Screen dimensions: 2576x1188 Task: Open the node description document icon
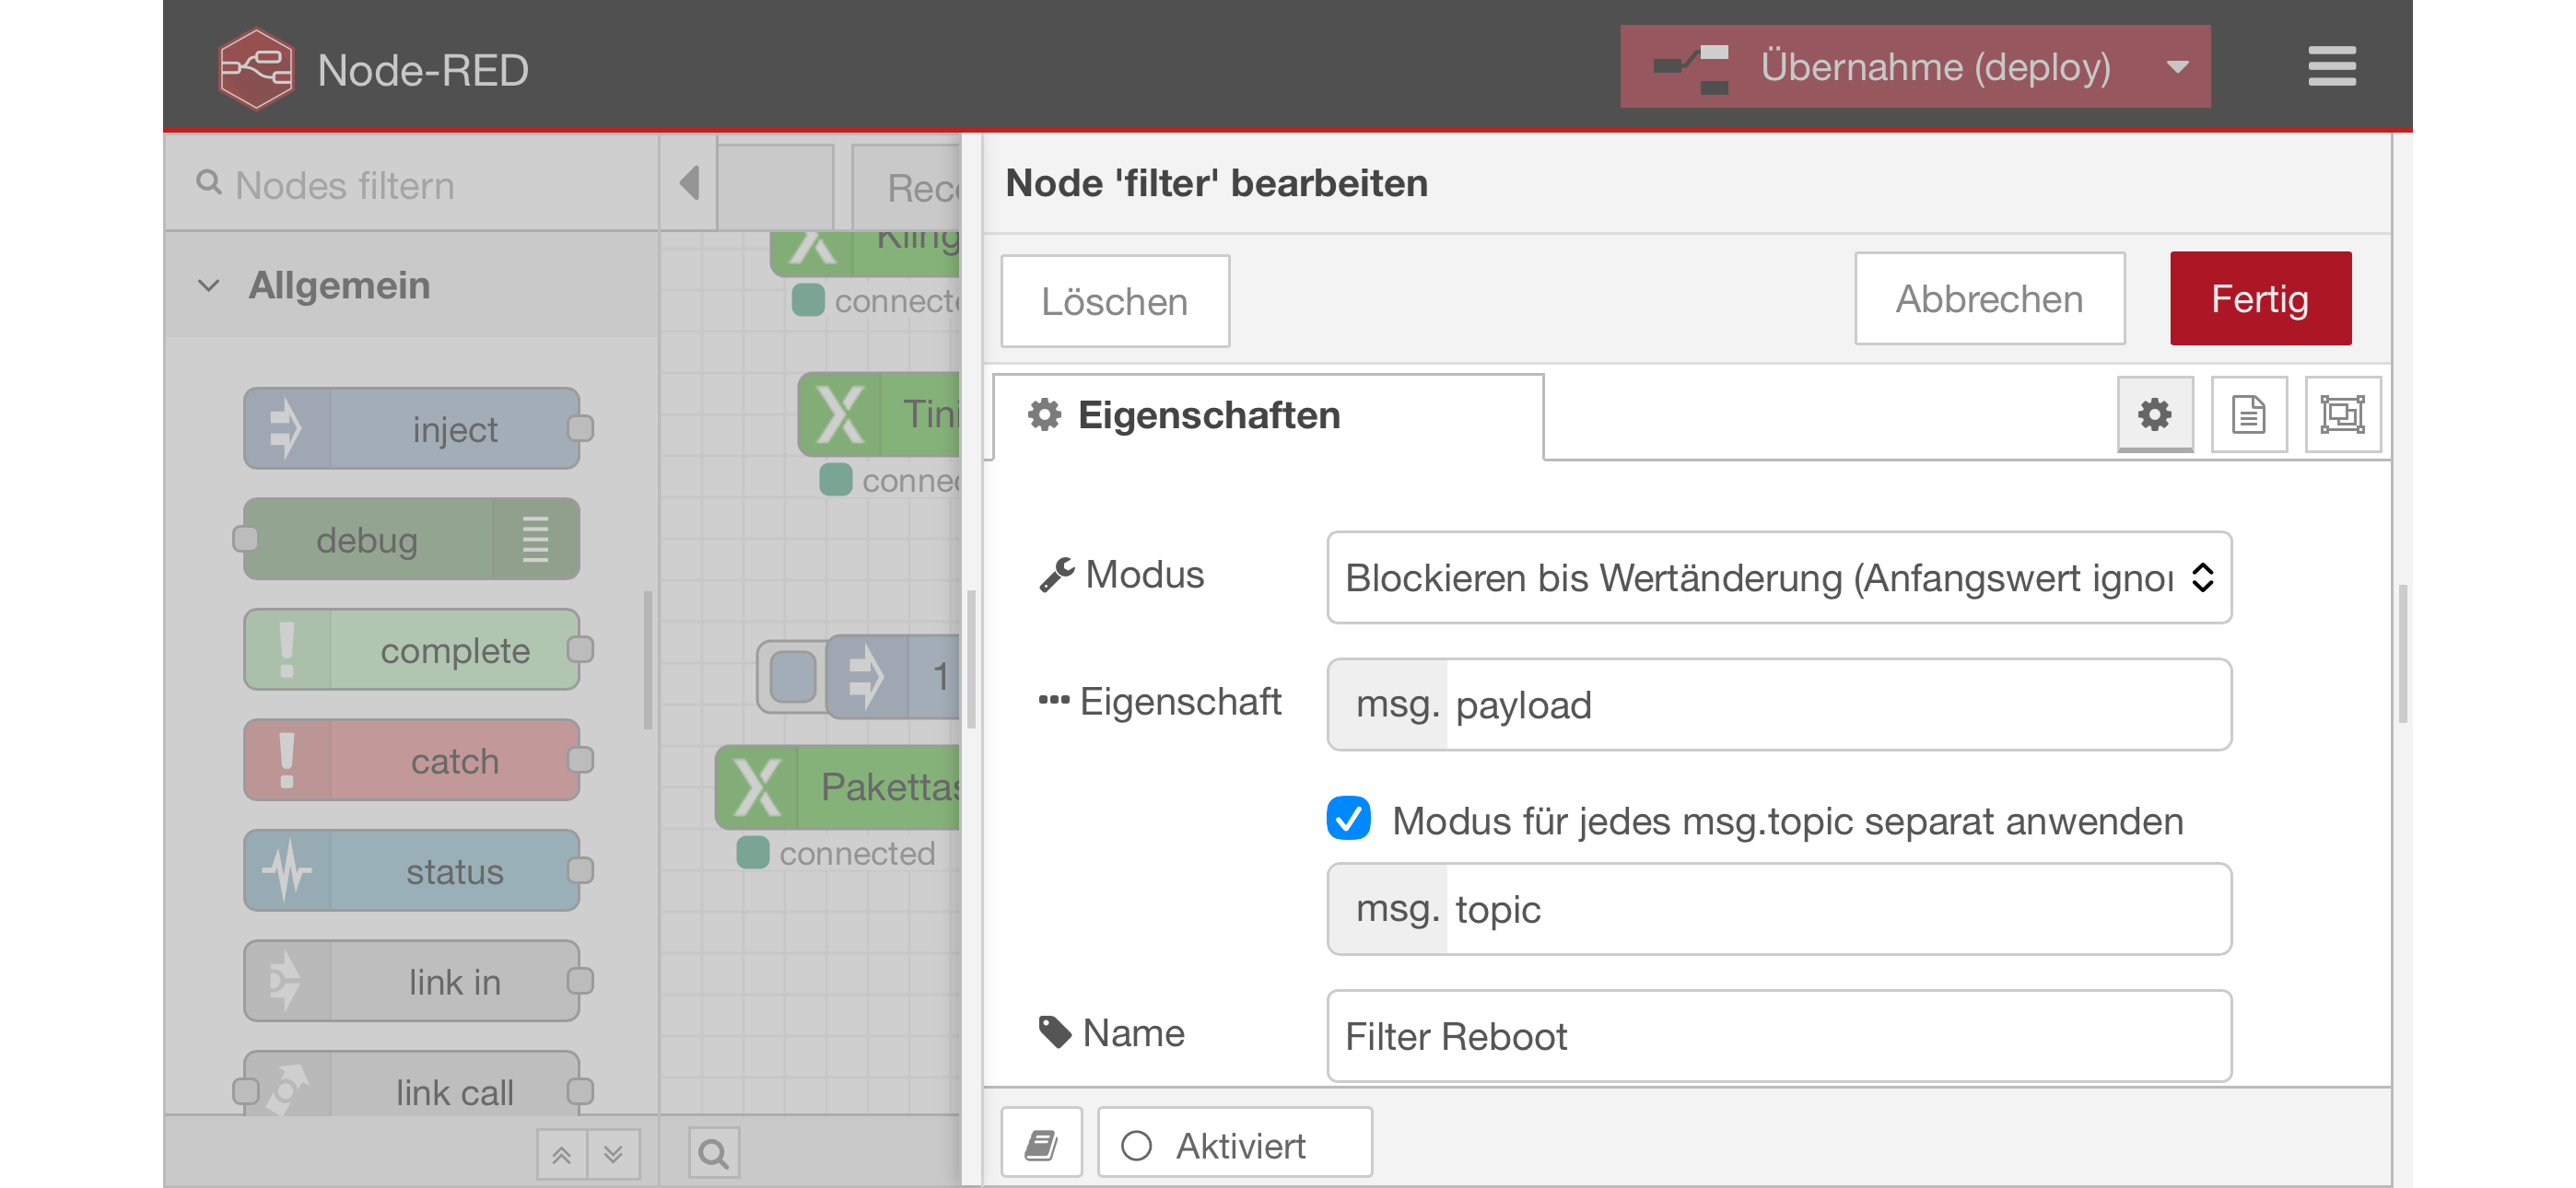click(x=2248, y=414)
